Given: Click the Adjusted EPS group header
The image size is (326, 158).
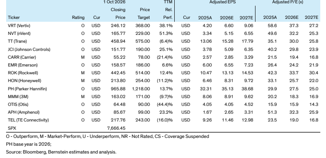Looking at the screenshot, I should pyautogui.click(x=222, y=2).
